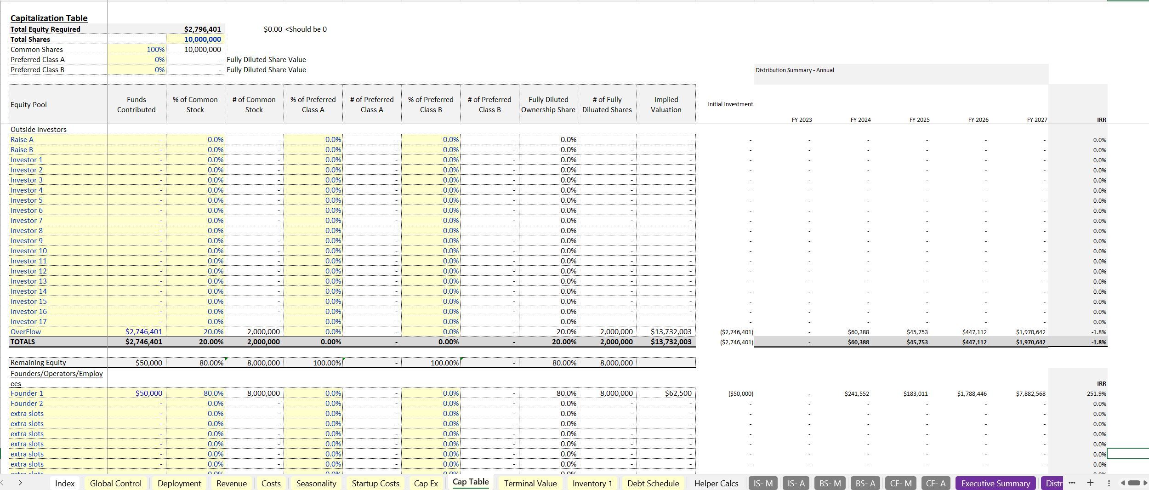This screenshot has height=490, width=1149.
Task: Open the CF- A sheet tab
Action: pos(936,483)
